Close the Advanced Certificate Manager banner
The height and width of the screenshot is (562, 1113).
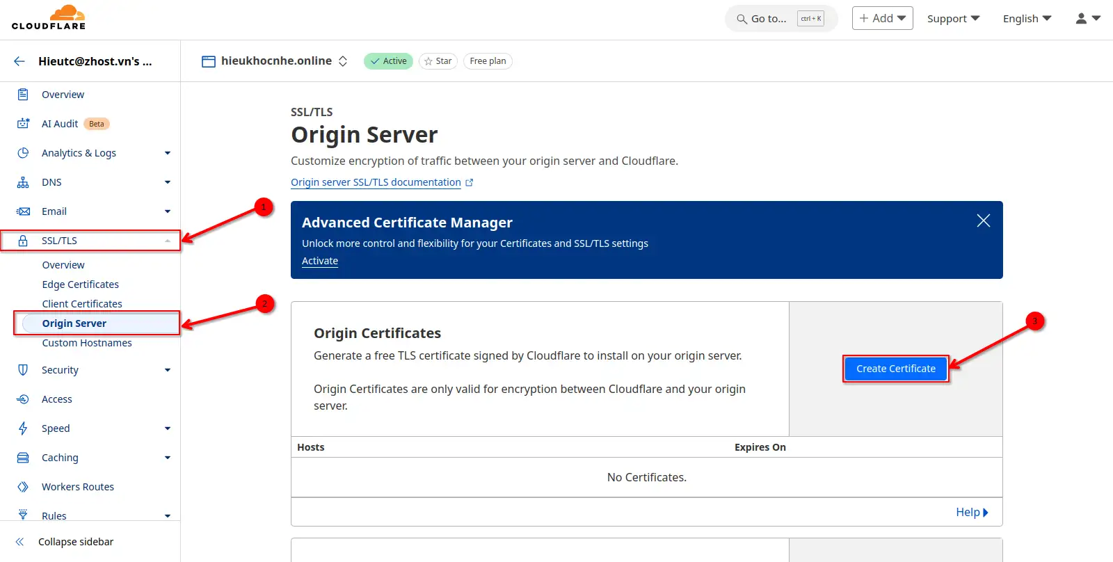[983, 220]
